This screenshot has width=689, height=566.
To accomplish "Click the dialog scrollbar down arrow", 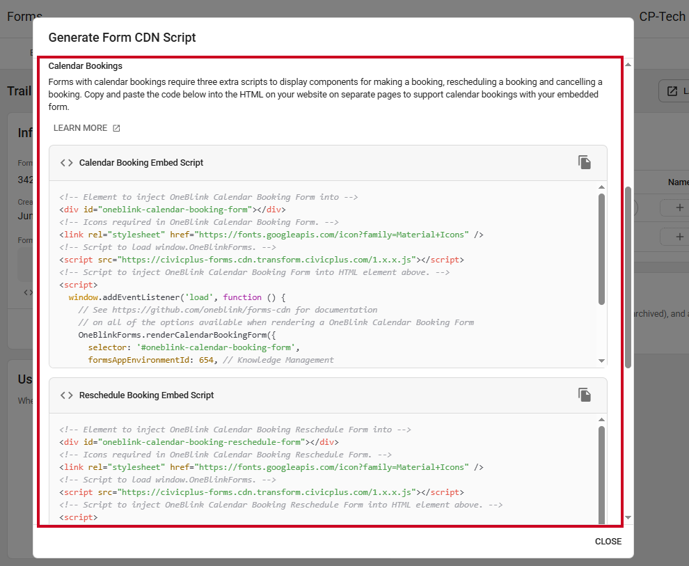I will point(628,518).
